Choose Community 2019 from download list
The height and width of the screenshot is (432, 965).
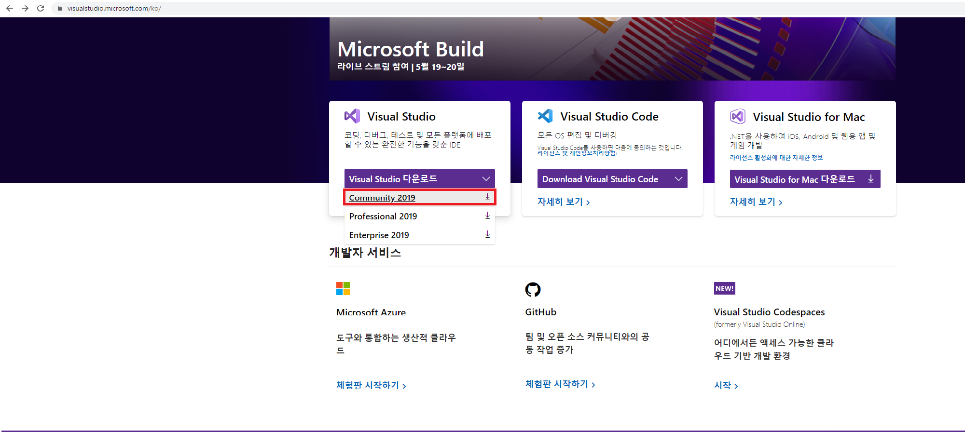420,197
